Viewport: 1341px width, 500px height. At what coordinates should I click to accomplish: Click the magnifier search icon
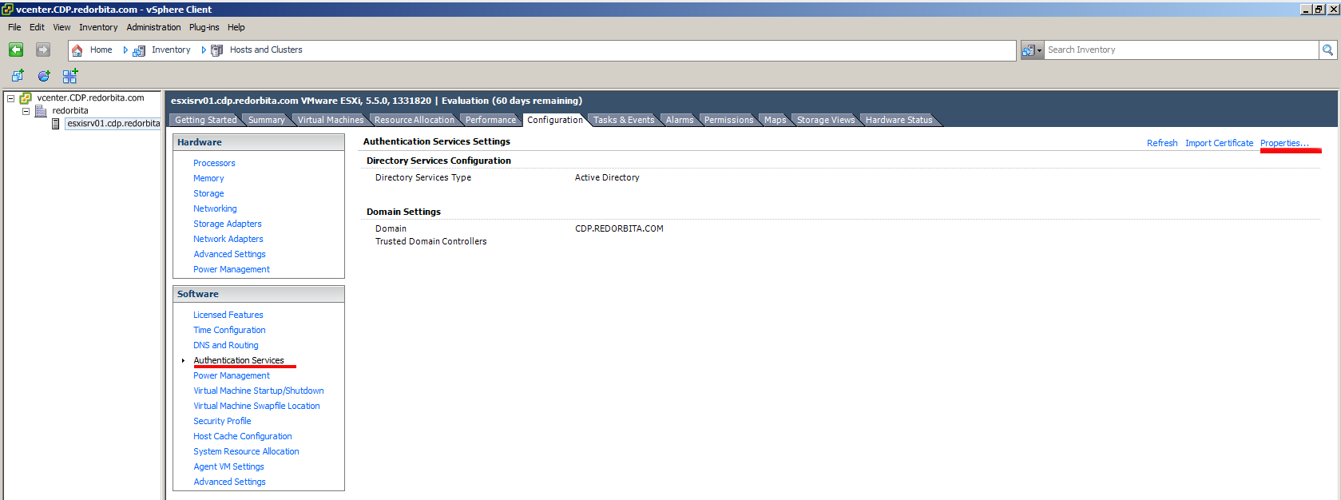pyautogui.click(x=1327, y=50)
